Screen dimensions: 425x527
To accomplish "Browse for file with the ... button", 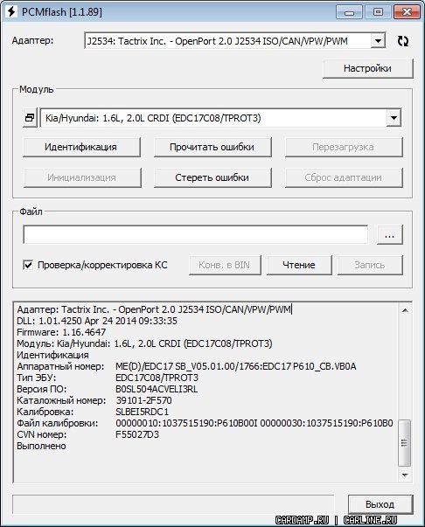I will click(x=390, y=234).
